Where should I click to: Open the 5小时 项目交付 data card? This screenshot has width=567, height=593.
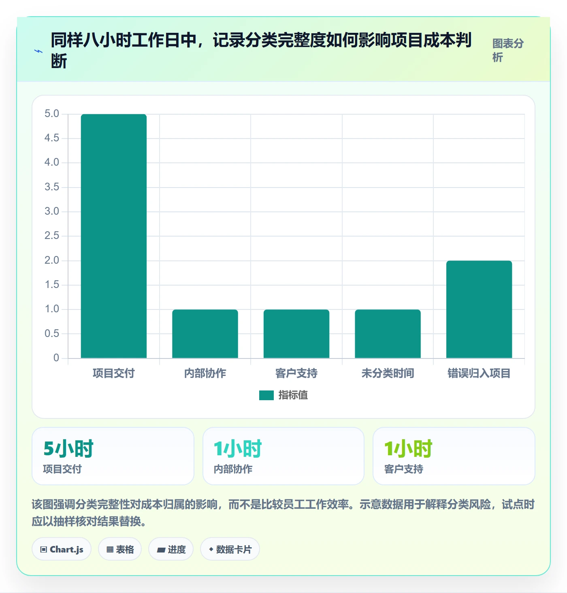coord(113,456)
